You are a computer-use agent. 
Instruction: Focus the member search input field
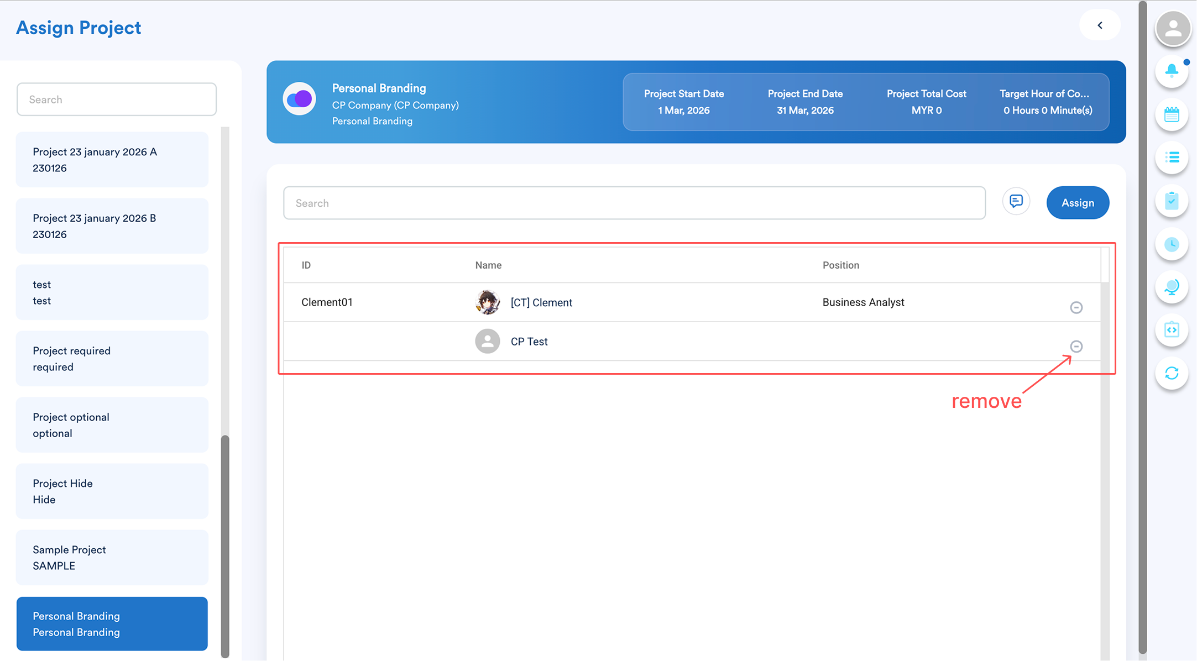pos(634,203)
